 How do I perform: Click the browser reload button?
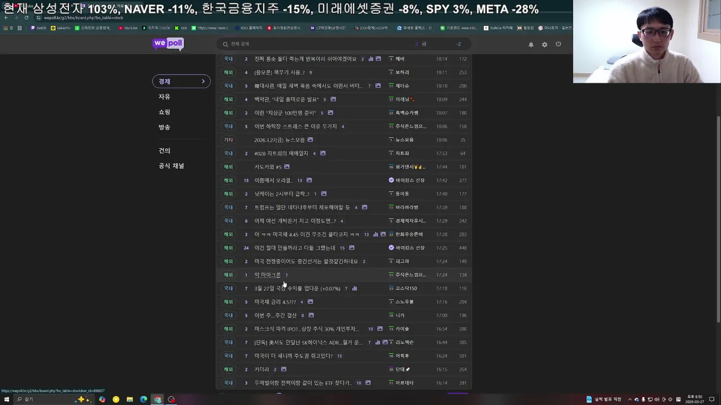26,17
